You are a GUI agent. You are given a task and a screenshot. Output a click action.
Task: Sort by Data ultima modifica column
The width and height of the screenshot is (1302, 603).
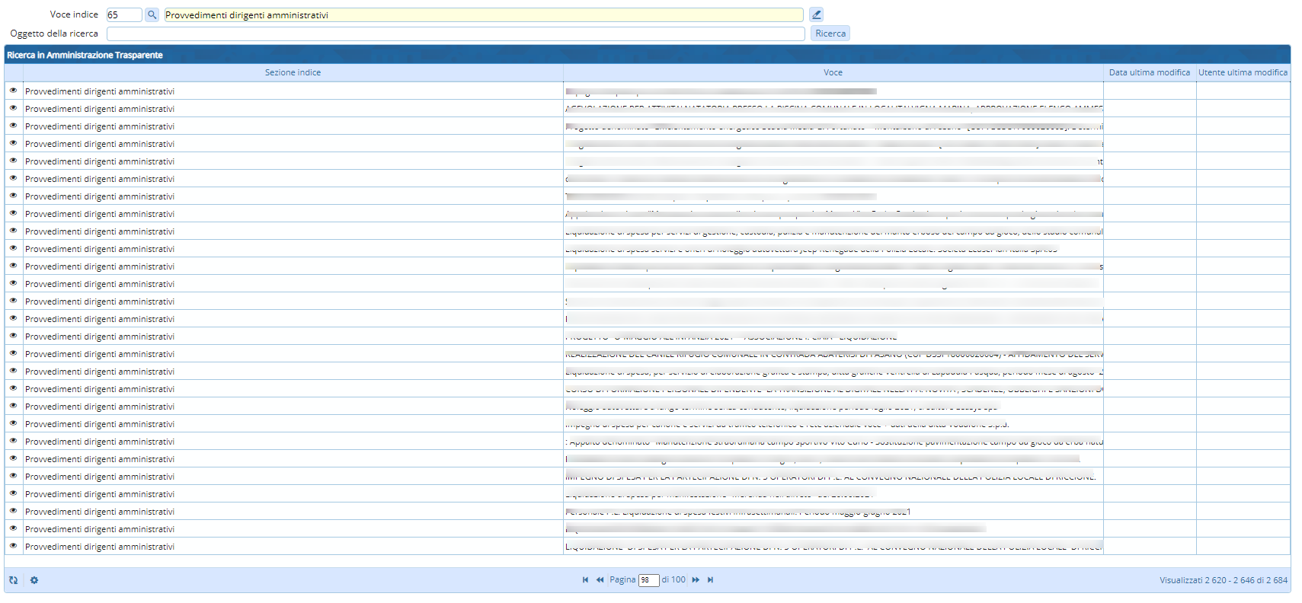[x=1149, y=72]
